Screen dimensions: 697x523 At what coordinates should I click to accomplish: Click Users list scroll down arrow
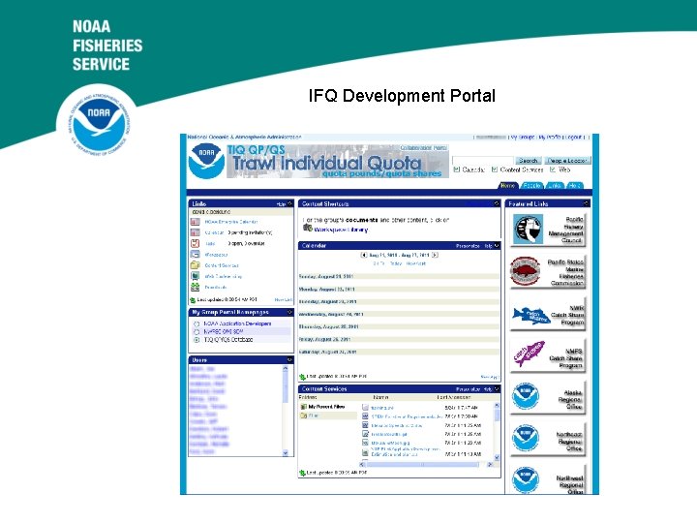(x=286, y=453)
